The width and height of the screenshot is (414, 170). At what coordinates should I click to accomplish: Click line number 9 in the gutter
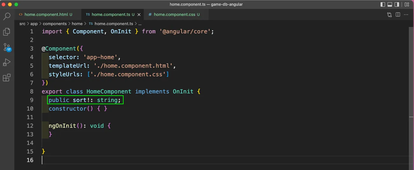[x=32, y=100]
